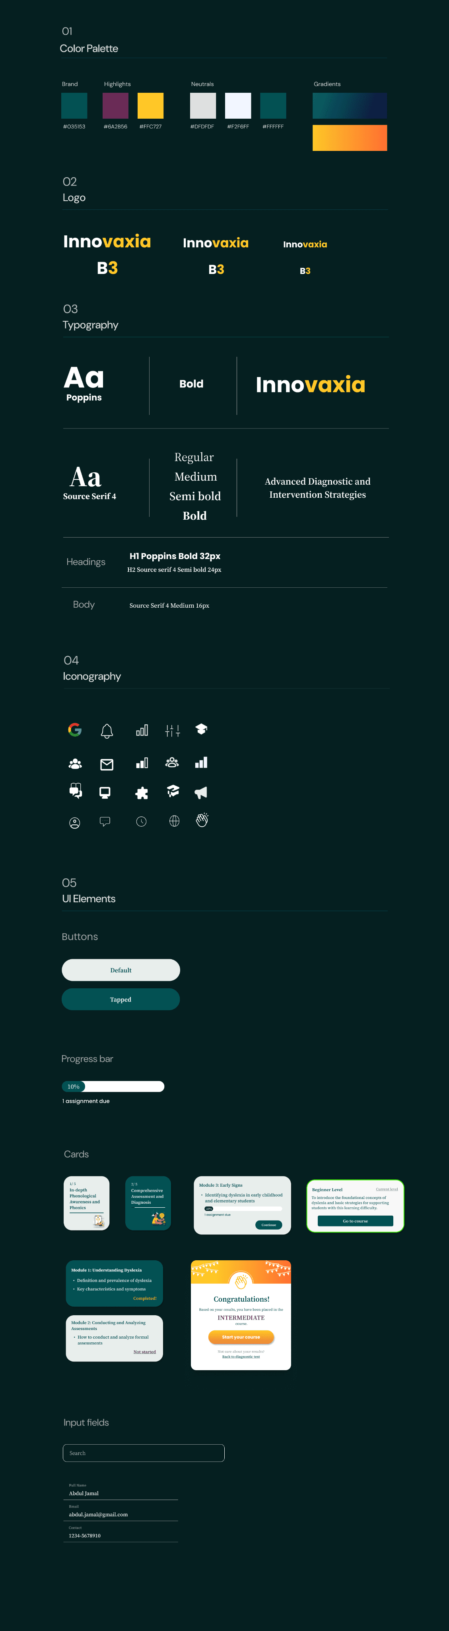
Task: Select the fully filled bar chart icon
Action: pyautogui.click(x=201, y=762)
